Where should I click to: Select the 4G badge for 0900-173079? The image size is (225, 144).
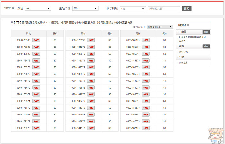36,61
